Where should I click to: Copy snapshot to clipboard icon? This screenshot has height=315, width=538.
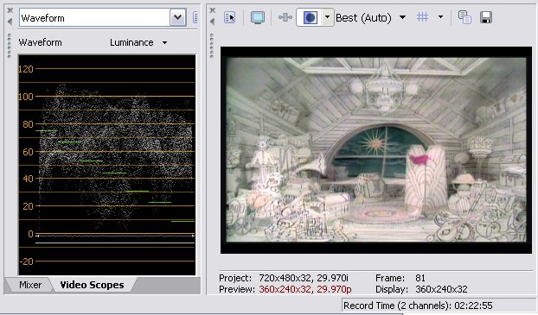464,17
